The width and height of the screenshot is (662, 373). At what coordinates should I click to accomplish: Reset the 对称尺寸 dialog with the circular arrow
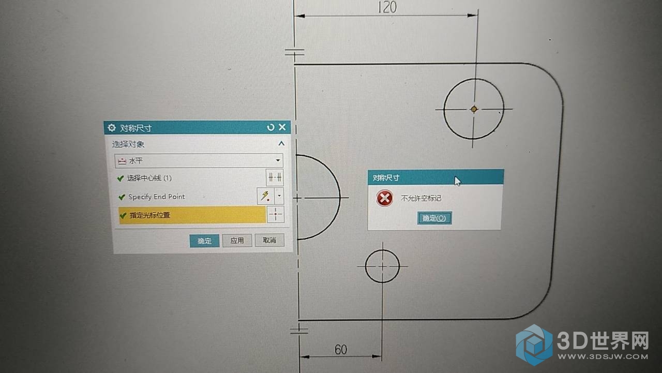coord(270,127)
